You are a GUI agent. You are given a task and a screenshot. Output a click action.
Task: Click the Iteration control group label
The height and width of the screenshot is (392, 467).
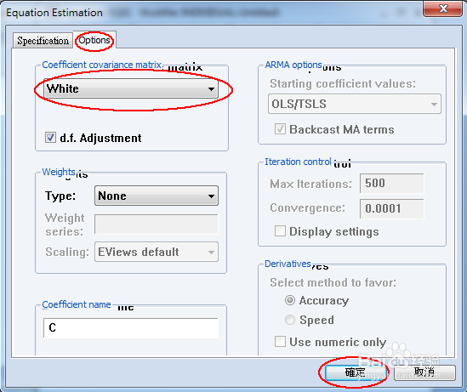pyautogui.click(x=298, y=162)
